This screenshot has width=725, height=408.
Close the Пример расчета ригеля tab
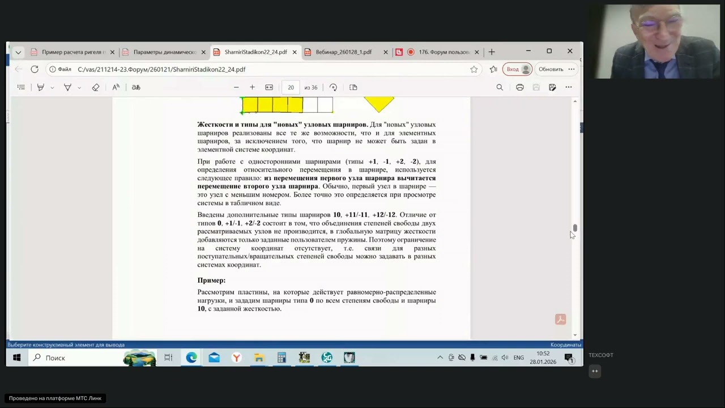(x=112, y=52)
